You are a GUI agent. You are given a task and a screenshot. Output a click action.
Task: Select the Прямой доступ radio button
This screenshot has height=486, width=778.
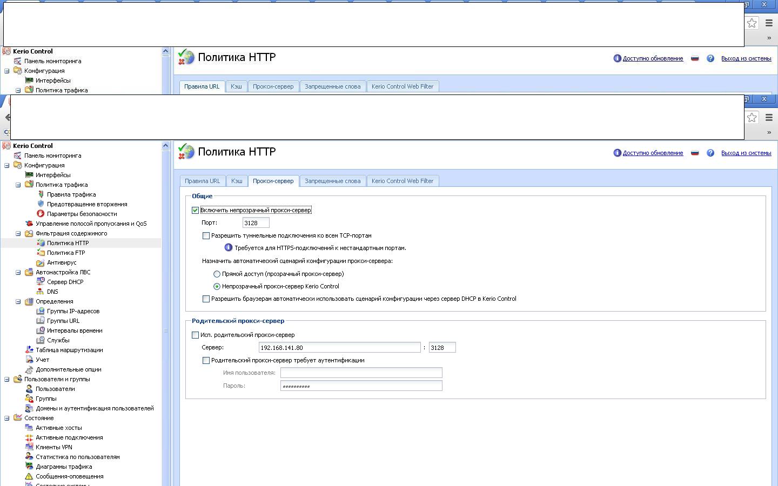[217, 274]
